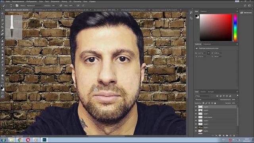Turn layer filtering on or off
254x143 pixels.
(x=237, y=96)
